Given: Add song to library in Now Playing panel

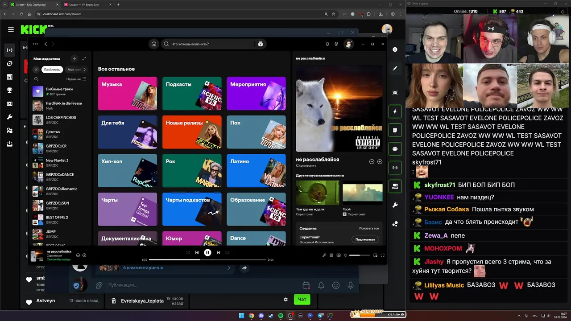Looking at the screenshot, I should click(x=380, y=161).
